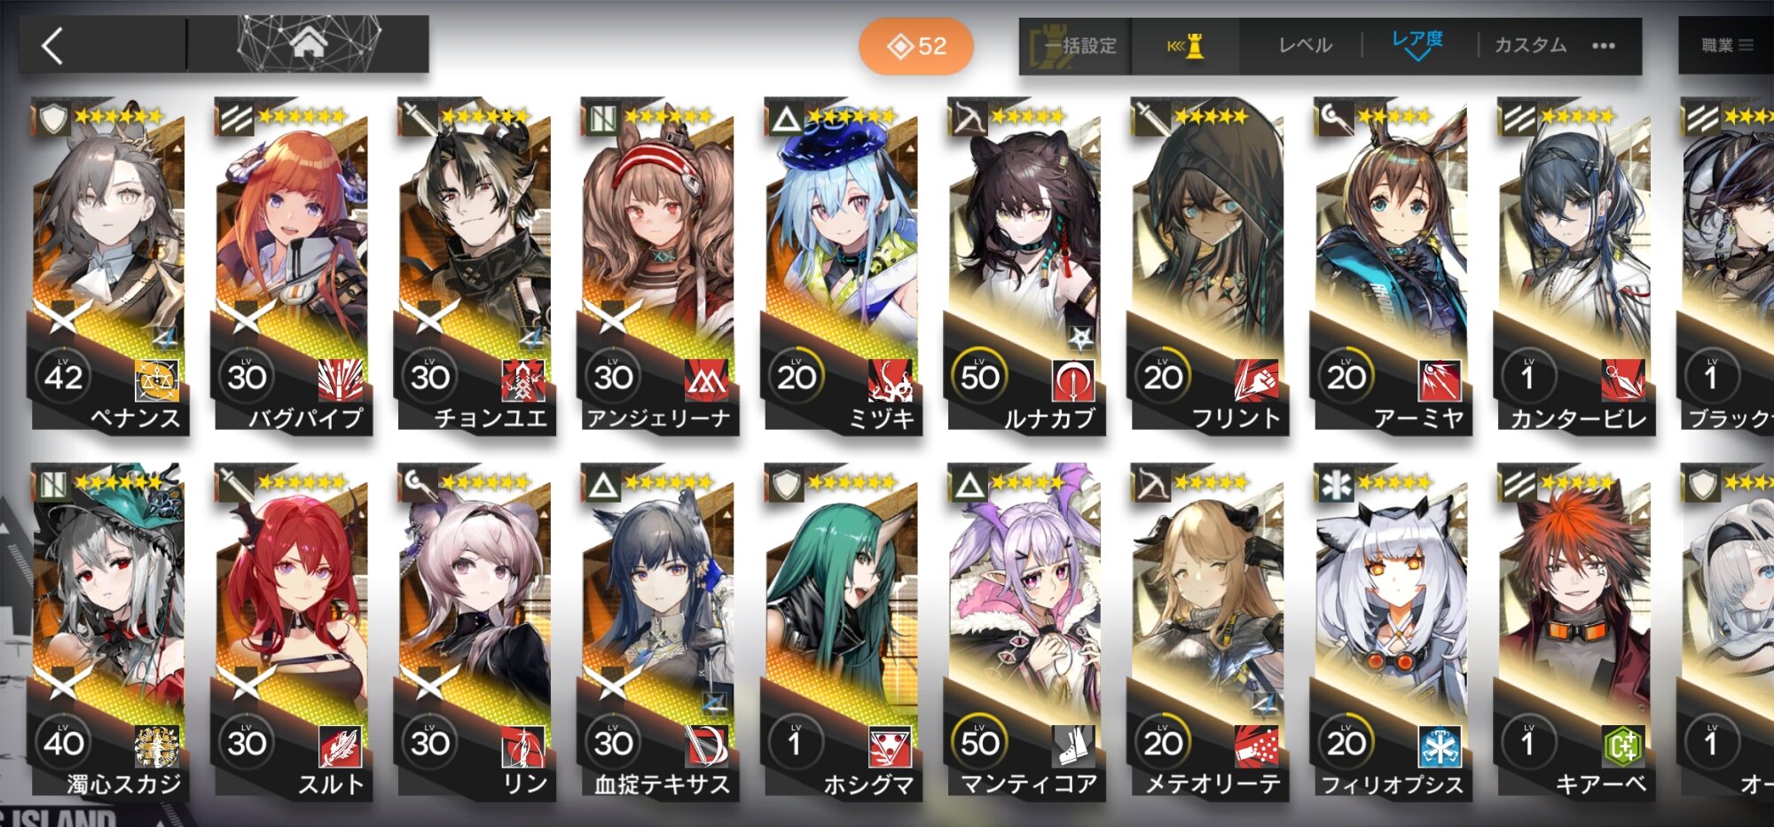Open the home base icon
This screenshot has height=827, width=1774.
308,42
